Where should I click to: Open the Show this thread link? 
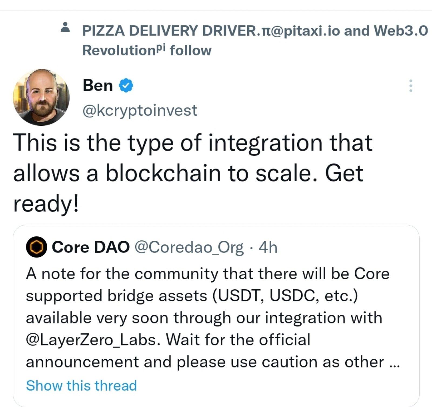point(81,385)
